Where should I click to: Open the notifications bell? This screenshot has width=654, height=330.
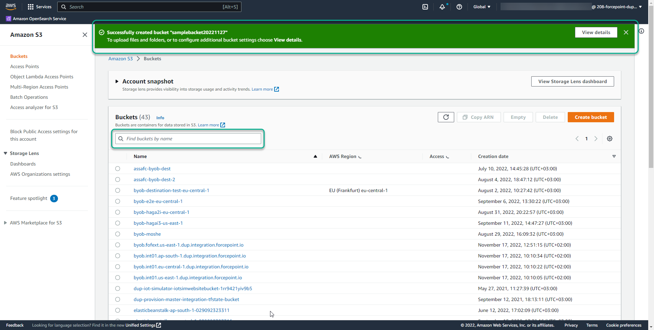pyautogui.click(x=442, y=6)
